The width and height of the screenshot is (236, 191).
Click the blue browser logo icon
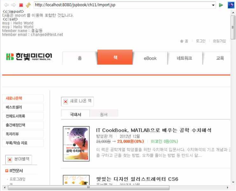231,5
